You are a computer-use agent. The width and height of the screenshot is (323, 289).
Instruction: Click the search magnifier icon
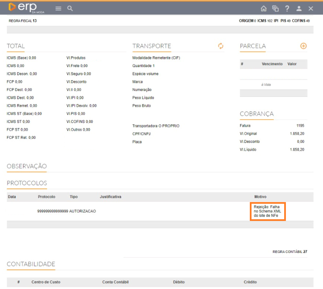point(70,9)
